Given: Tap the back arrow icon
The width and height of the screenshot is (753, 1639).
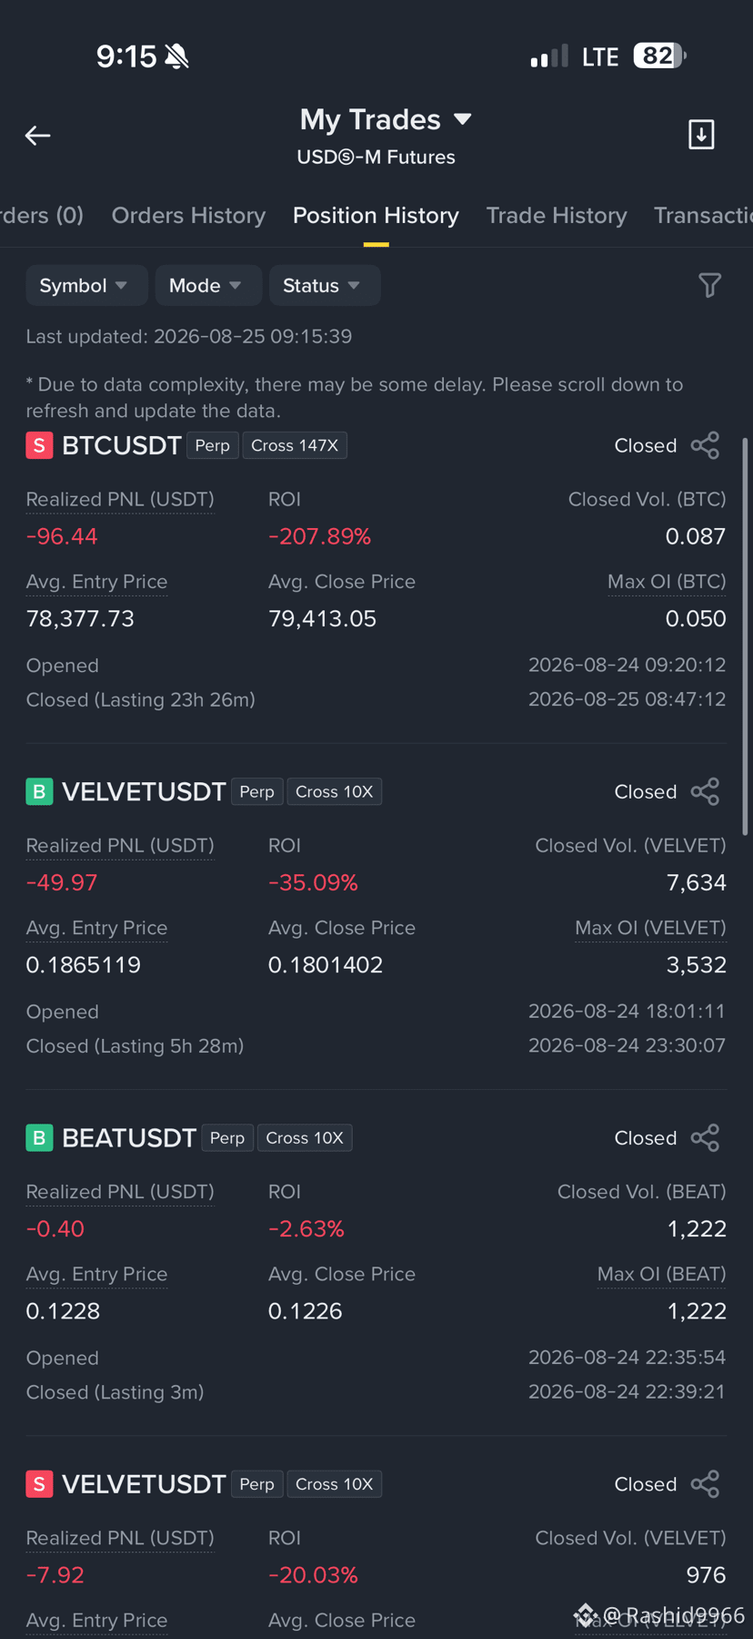Looking at the screenshot, I should coord(37,136).
